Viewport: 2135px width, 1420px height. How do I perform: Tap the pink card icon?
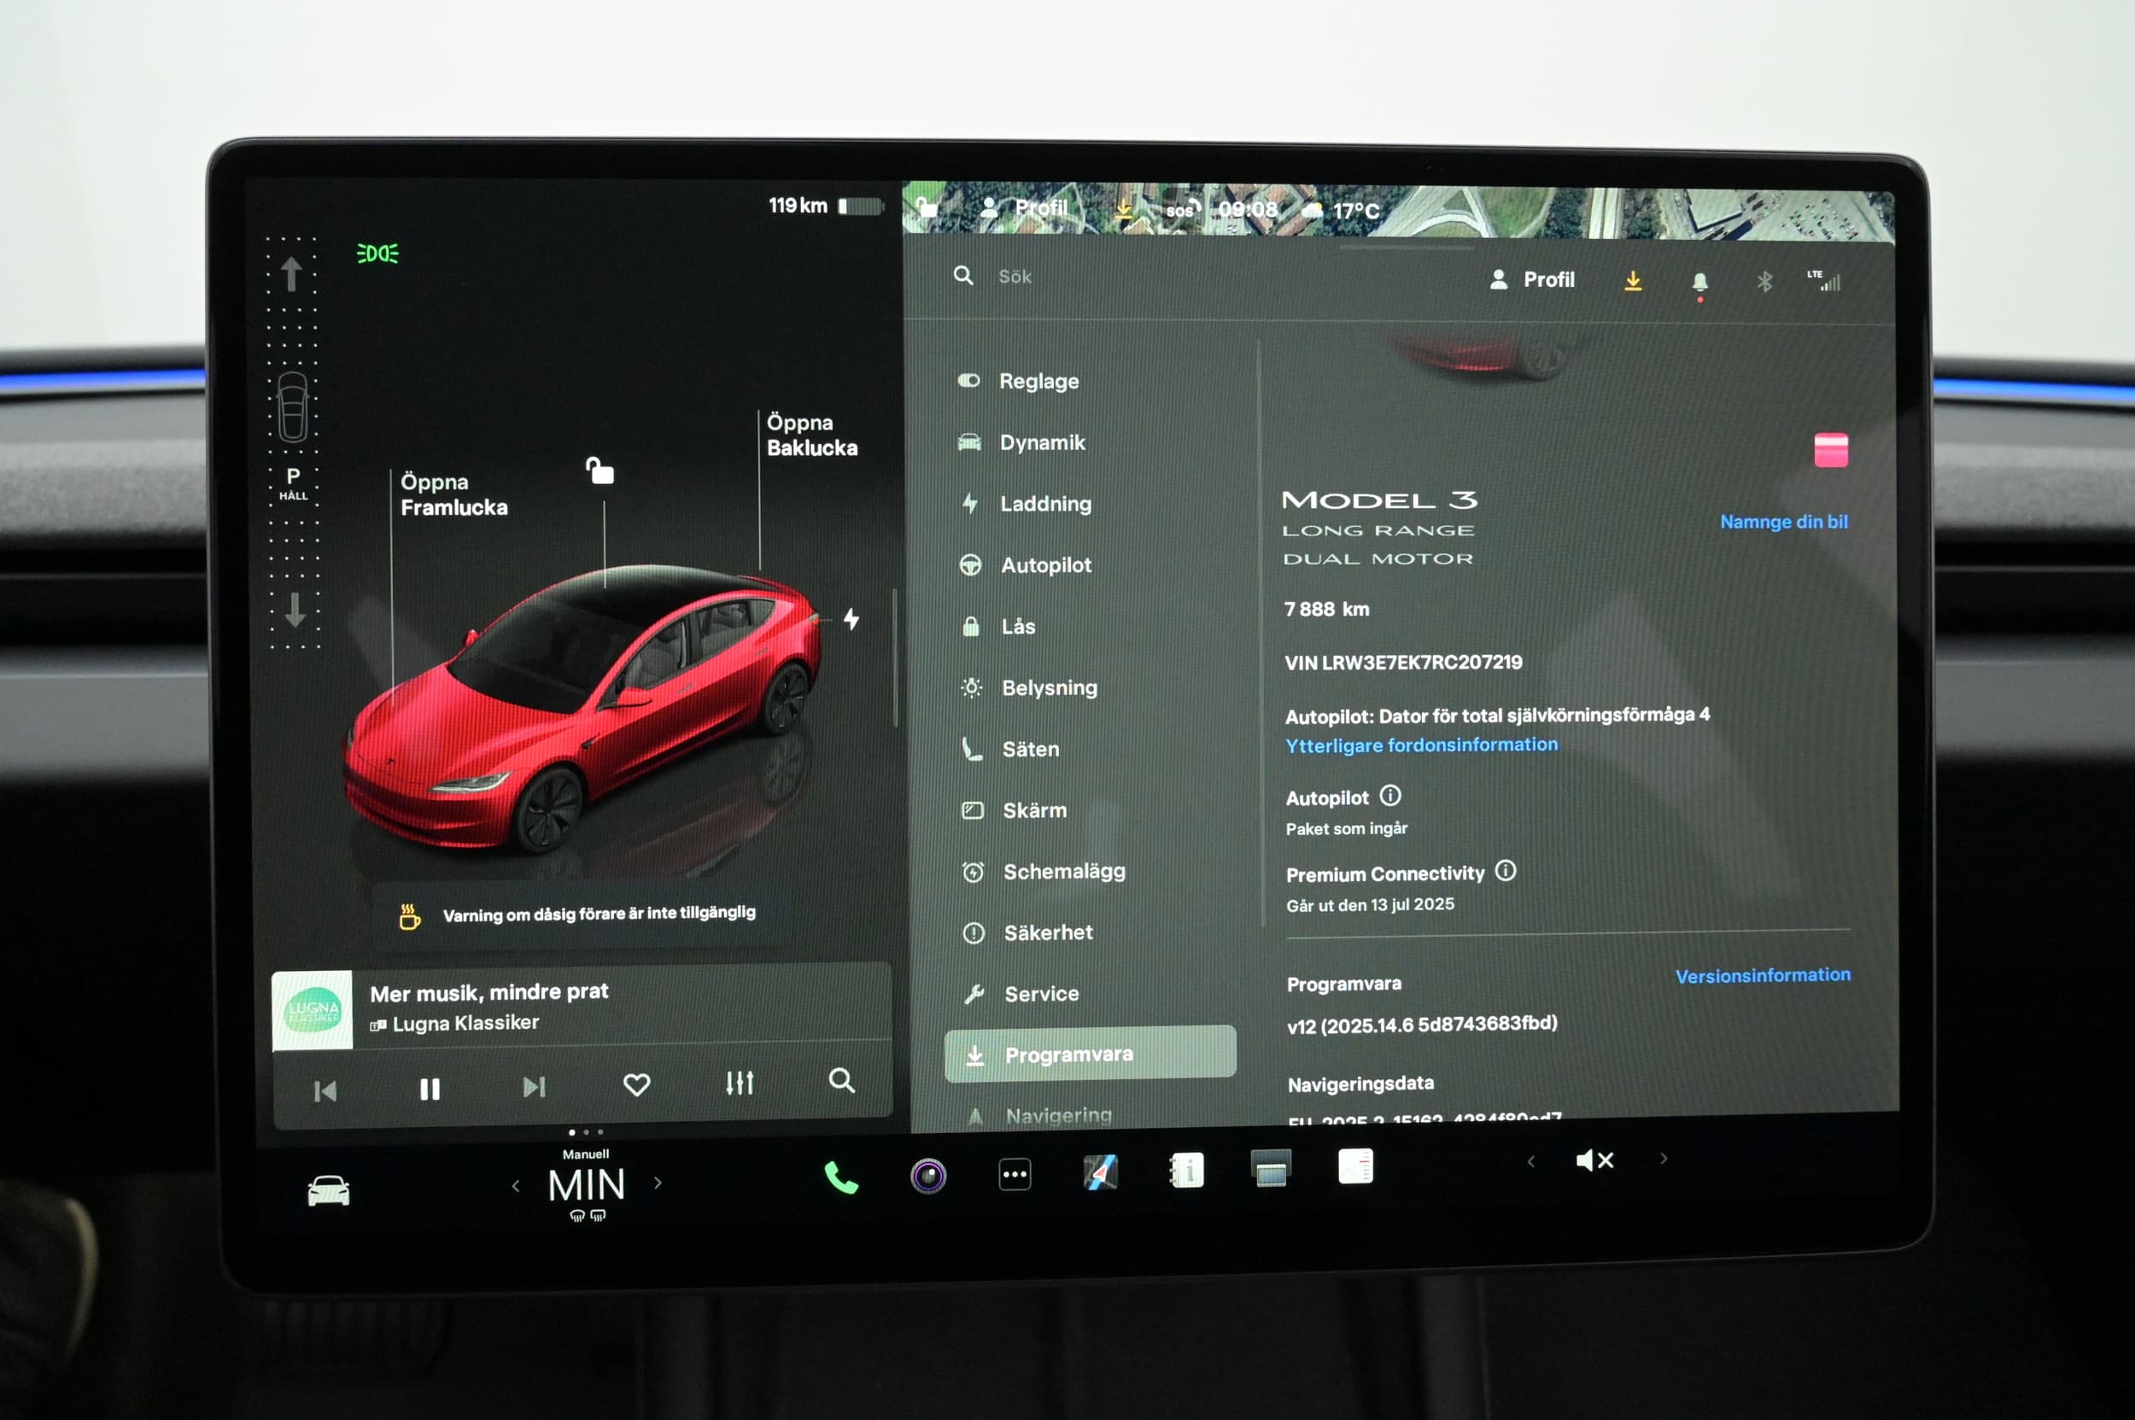tap(1831, 450)
